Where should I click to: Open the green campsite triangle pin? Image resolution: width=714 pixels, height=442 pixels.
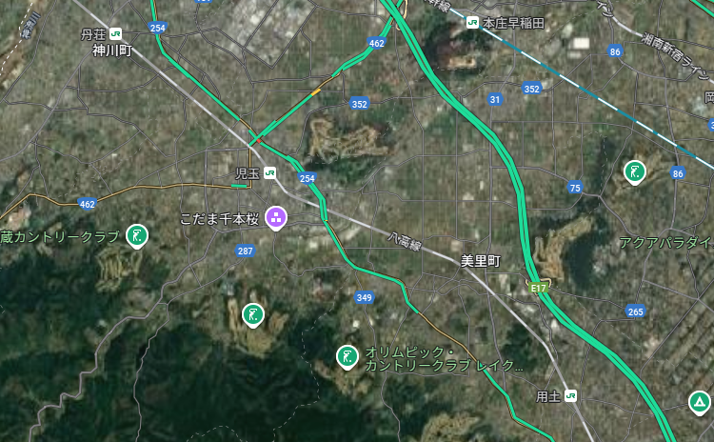click(699, 403)
